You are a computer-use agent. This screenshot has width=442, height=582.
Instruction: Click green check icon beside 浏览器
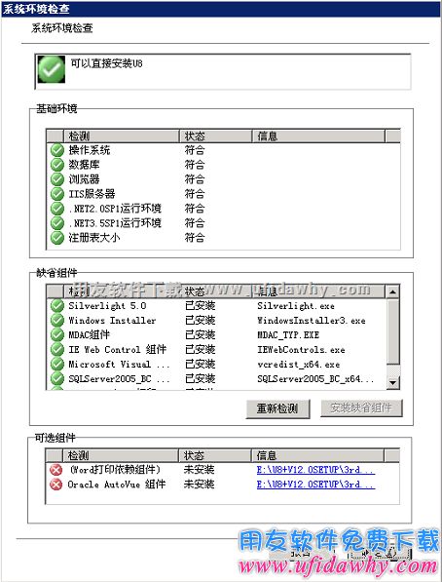coord(57,179)
